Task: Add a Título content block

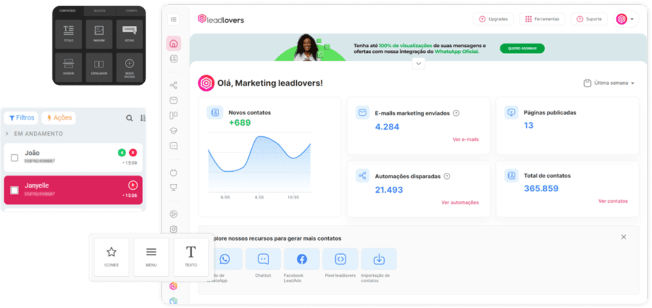Action: point(68,34)
